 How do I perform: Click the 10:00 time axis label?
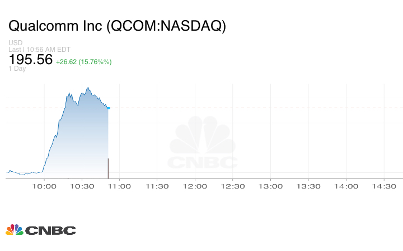pyautogui.click(x=44, y=186)
